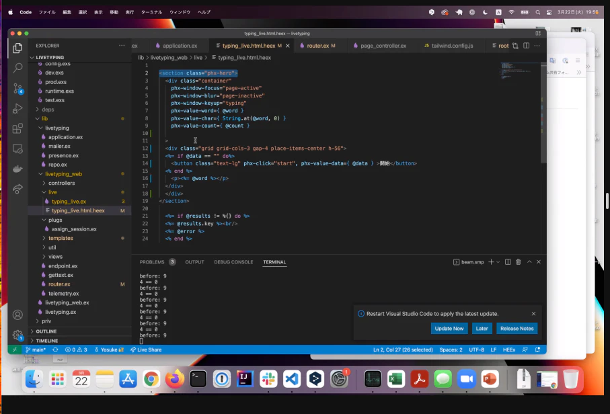This screenshot has width=610, height=414.
Task: Open Slack from the Dock
Action: [x=268, y=379]
